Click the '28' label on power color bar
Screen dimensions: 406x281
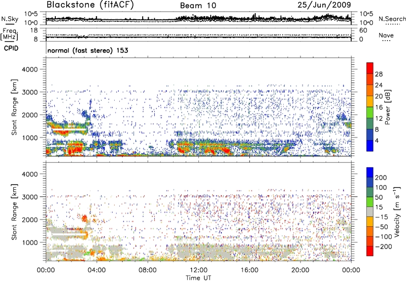click(x=379, y=74)
